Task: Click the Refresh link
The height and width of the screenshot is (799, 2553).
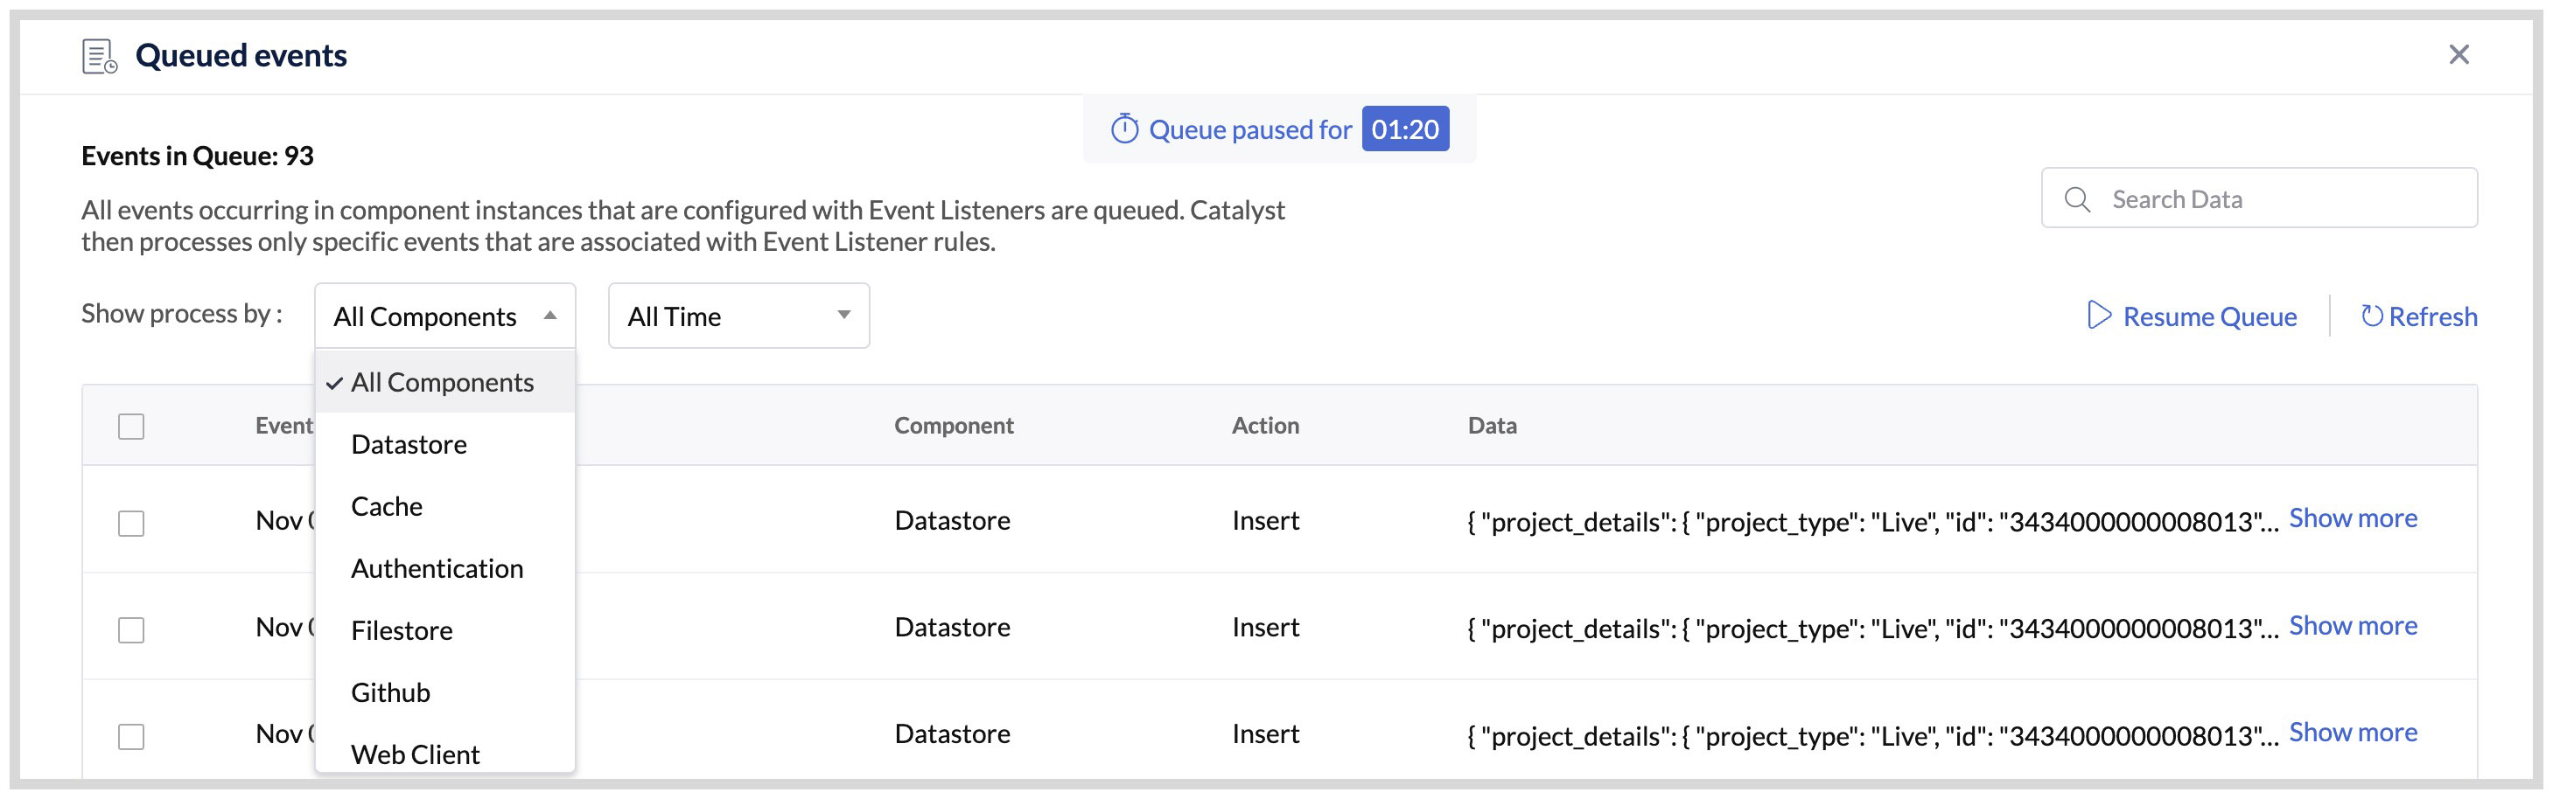Action: (x=2434, y=316)
